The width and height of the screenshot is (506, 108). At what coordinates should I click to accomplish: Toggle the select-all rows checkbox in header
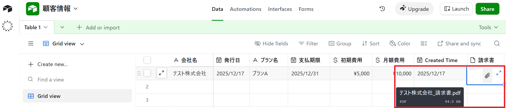click(147, 60)
